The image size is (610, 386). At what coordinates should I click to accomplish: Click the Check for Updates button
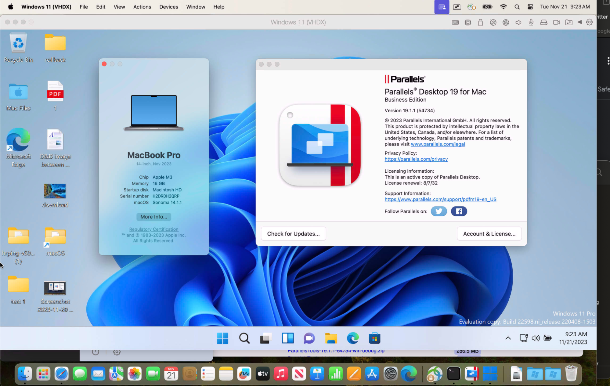coord(293,233)
